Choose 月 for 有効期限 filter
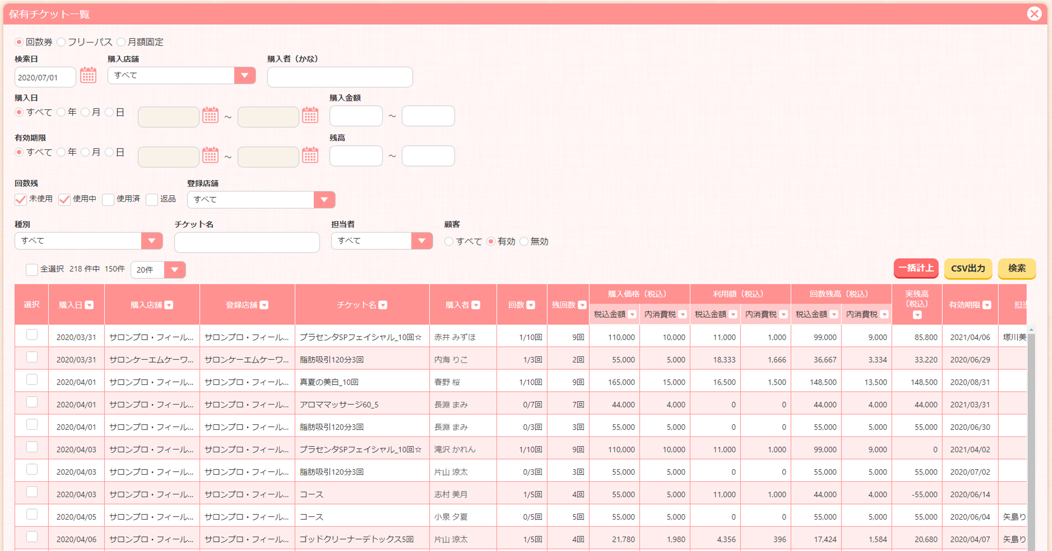Screen dimensions: 1052x551 pyautogui.click(x=85, y=152)
